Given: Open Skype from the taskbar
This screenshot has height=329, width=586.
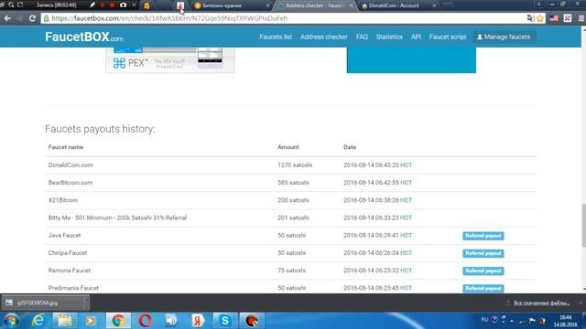Looking at the screenshot, I should coord(225,321).
